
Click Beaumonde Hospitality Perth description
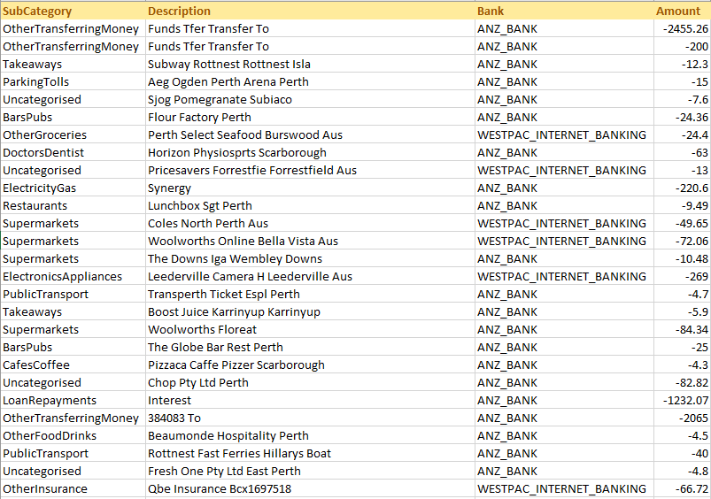(310, 435)
